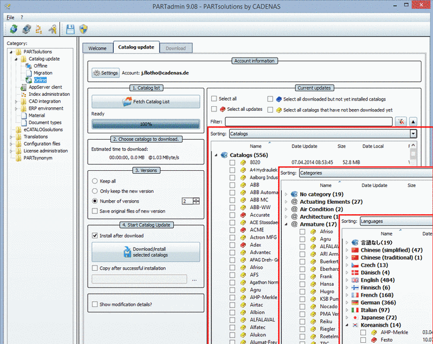The width and height of the screenshot is (433, 344).
Task: Select the Keep all radio button
Action: pyautogui.click(x=95, y=181)
